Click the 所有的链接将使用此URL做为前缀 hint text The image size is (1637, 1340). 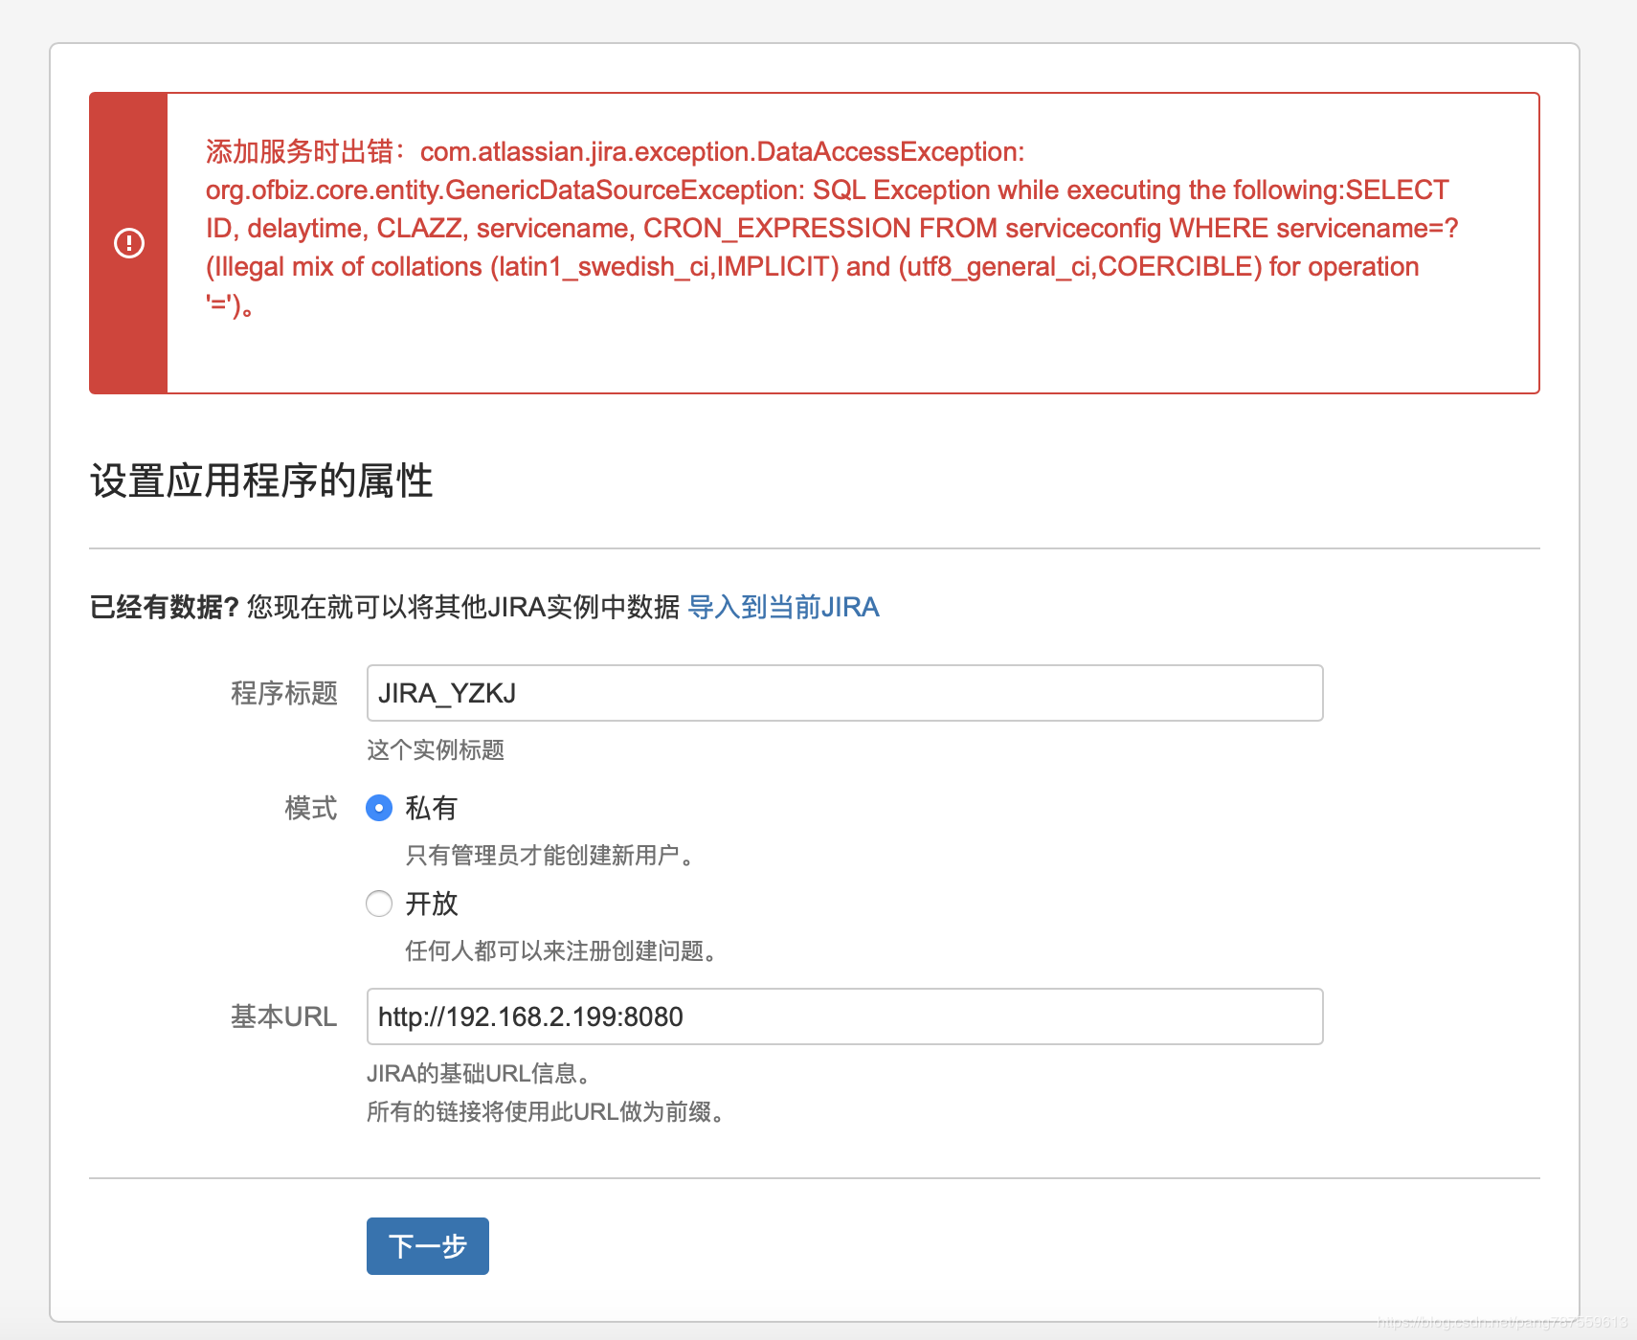click(545, 1111)
